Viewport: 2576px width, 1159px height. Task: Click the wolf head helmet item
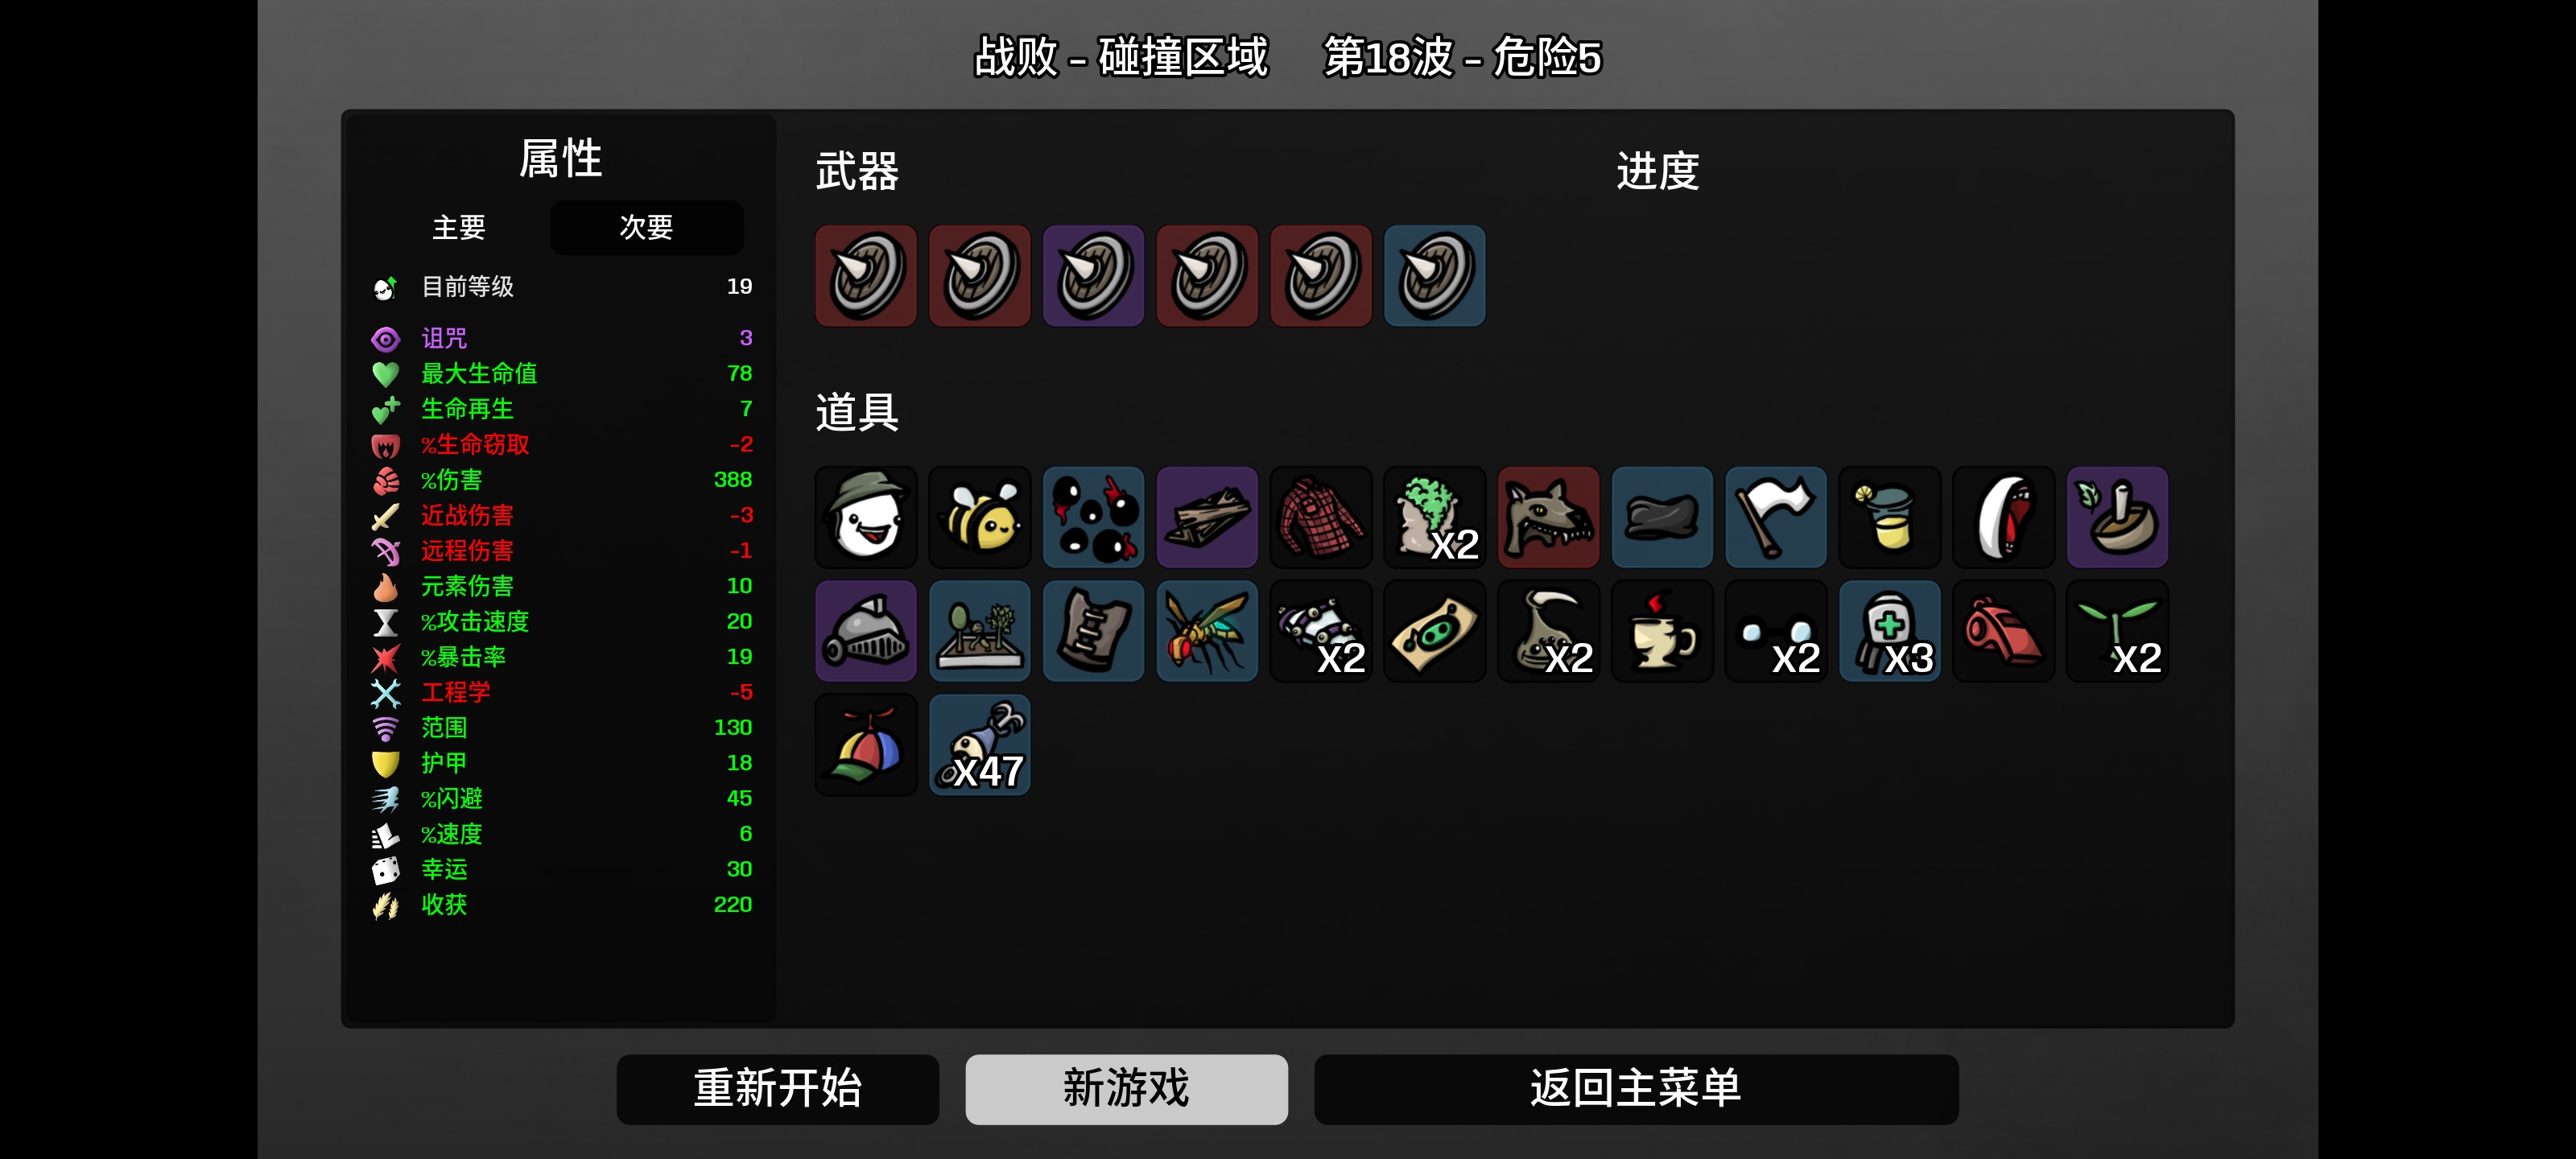click(1548, 517)
